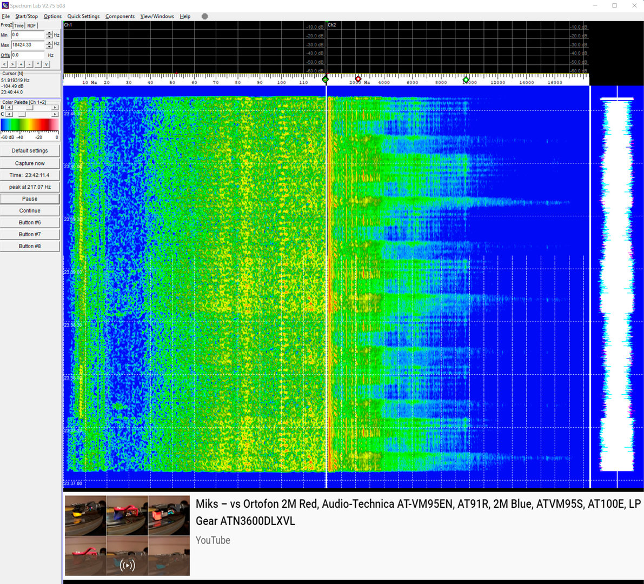This screenshot has height=584, width=644.
Task: Increase Min frequency with up stepper
Action: (49, 33)
